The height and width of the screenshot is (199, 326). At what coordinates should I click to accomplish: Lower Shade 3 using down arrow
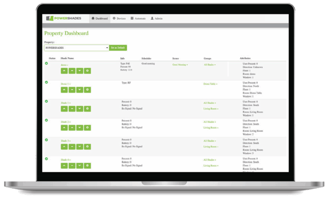(x=80, y=147)
